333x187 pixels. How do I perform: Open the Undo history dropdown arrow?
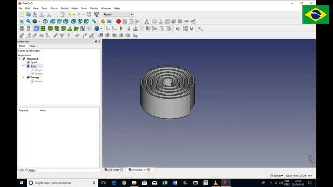tap(74, 15)
